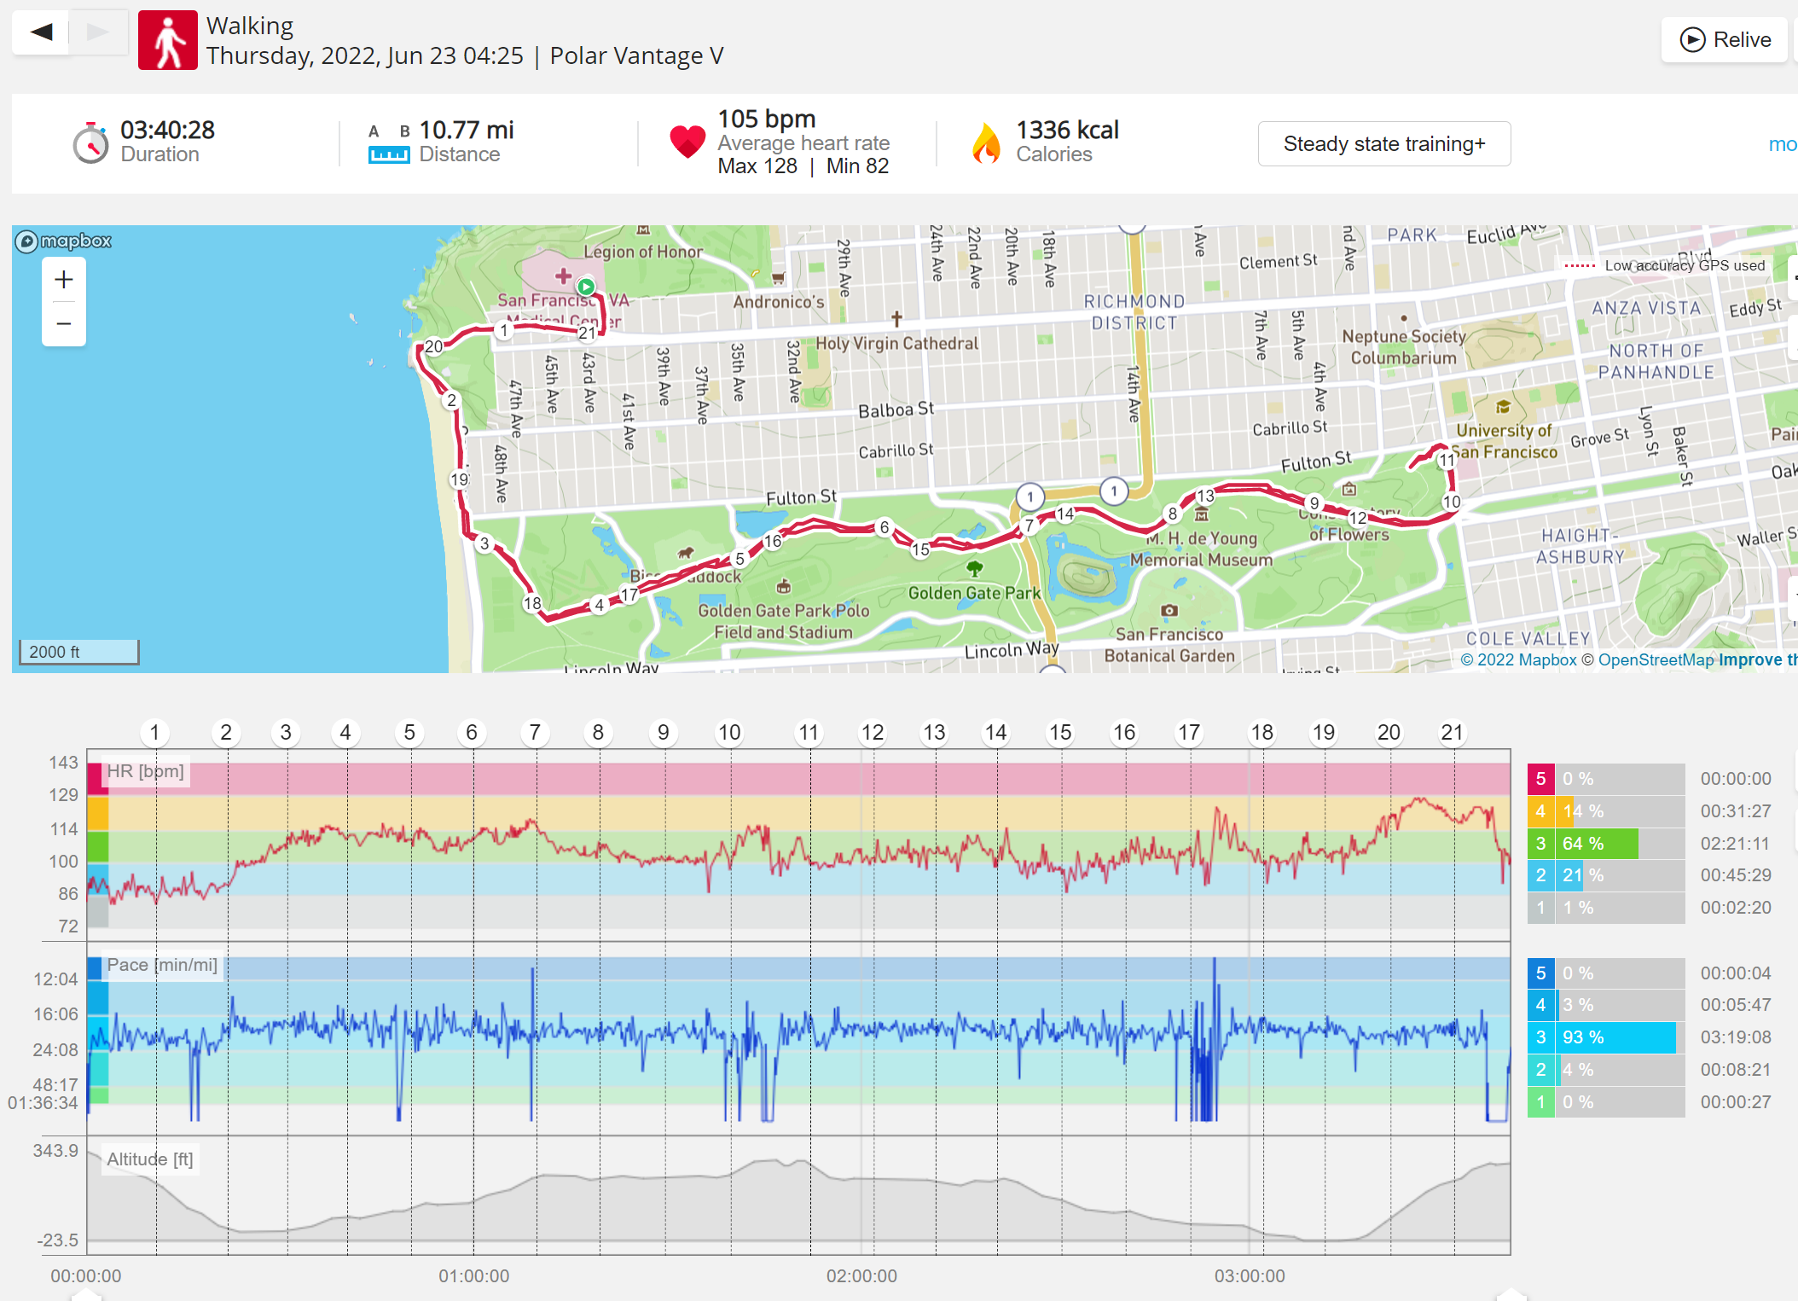Screen dimensions: 1798x1301
Task: Select lap 21 marker above the graph
Action: tap(1452, 732)
